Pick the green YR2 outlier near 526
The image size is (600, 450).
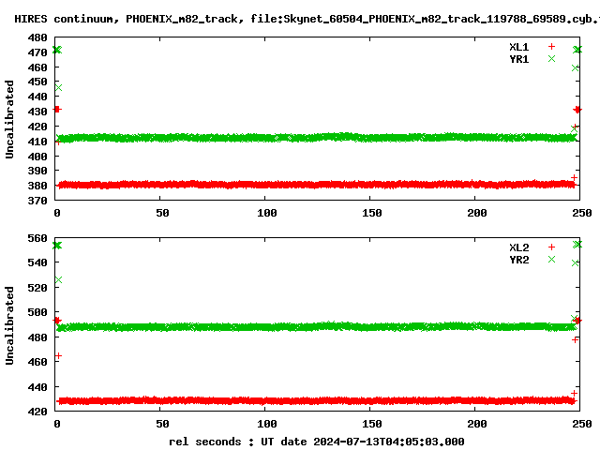[x=58, y=280]
